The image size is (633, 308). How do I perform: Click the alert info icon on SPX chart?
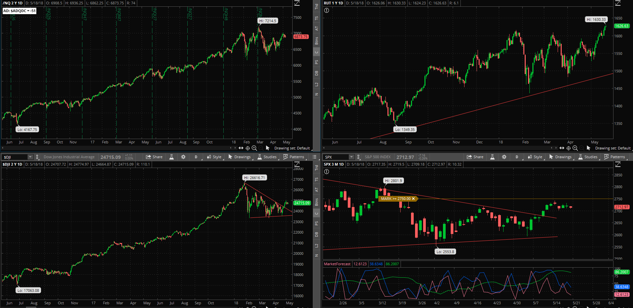click(327, 172)
